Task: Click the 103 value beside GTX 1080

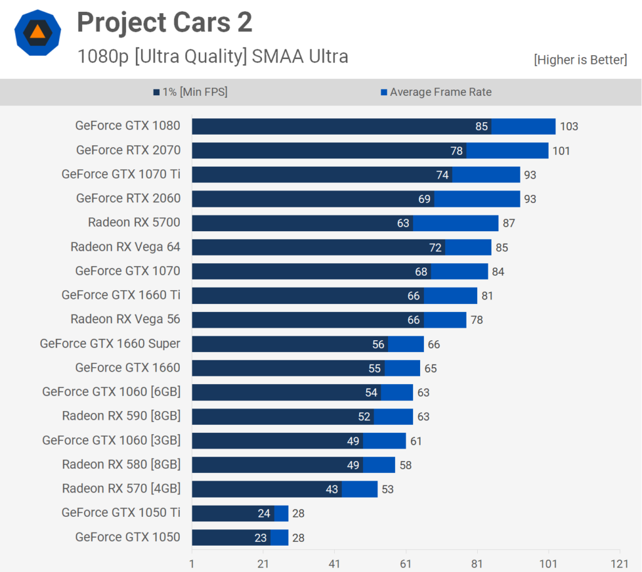Action: tap(569, 127)
